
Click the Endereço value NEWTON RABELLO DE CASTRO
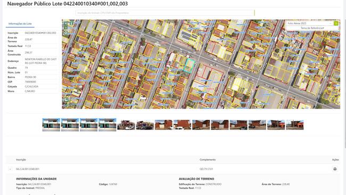[x=40, y=61]
